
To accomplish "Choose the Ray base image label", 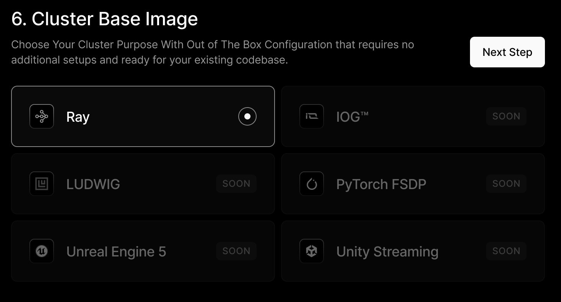I will click(78, 117).
